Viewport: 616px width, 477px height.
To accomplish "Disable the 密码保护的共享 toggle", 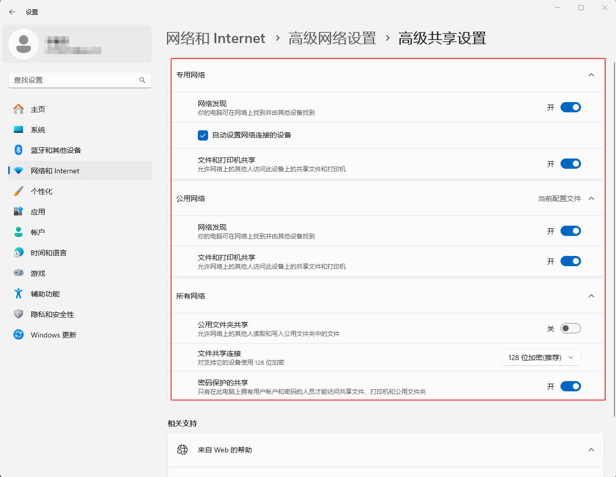I will tap(570, 386).
